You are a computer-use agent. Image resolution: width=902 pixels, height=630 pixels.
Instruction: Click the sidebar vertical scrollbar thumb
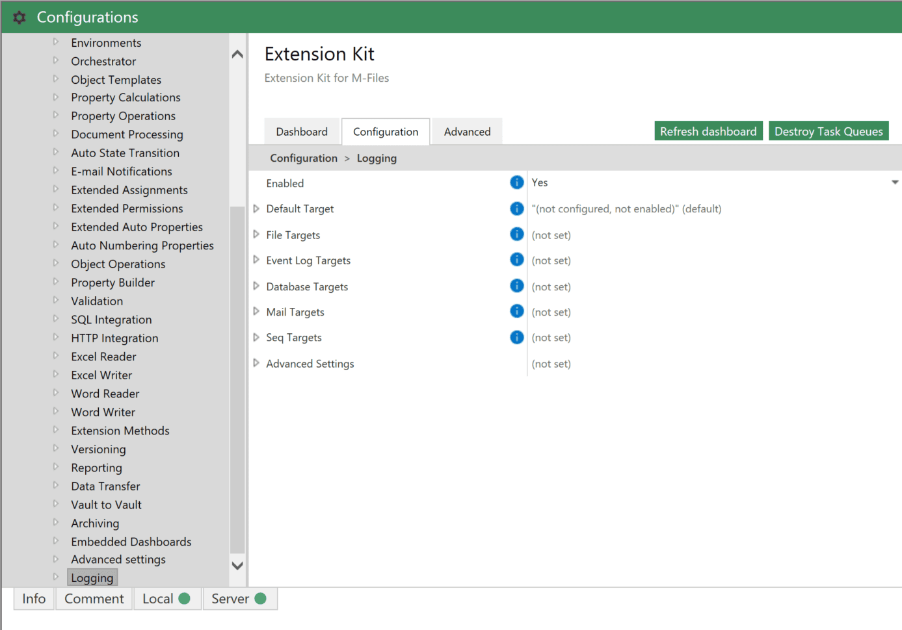[x=237, y=380]
